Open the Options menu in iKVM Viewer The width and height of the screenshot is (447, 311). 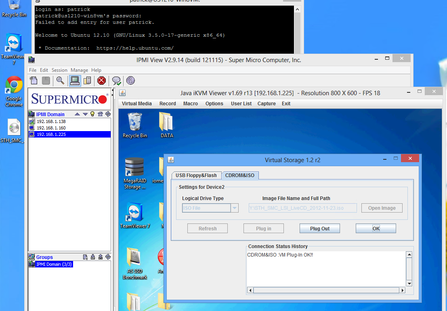(214, 104)
